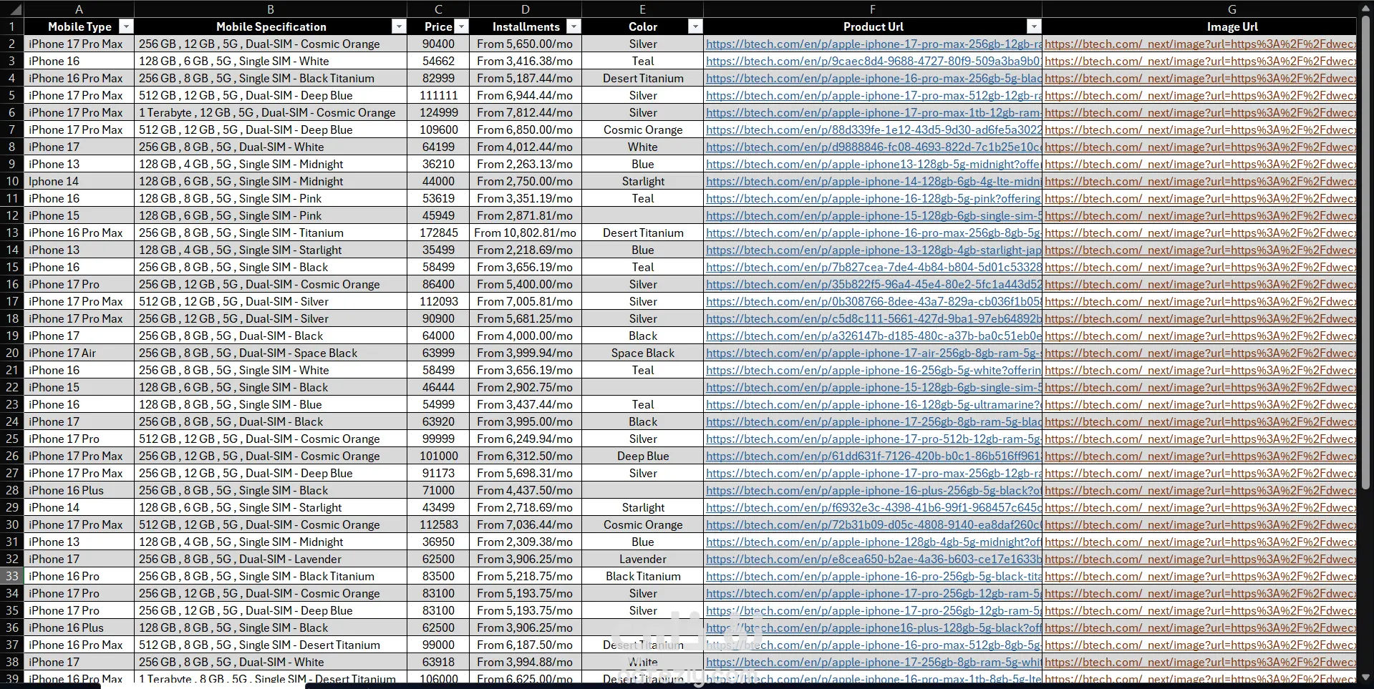1374x689 pixels.
Task: Select row 33 by its row number
Action: [x=12, y=576]
